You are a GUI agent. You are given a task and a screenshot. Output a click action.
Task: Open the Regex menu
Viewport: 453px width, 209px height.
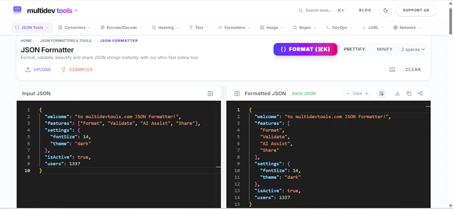[305, 28]
